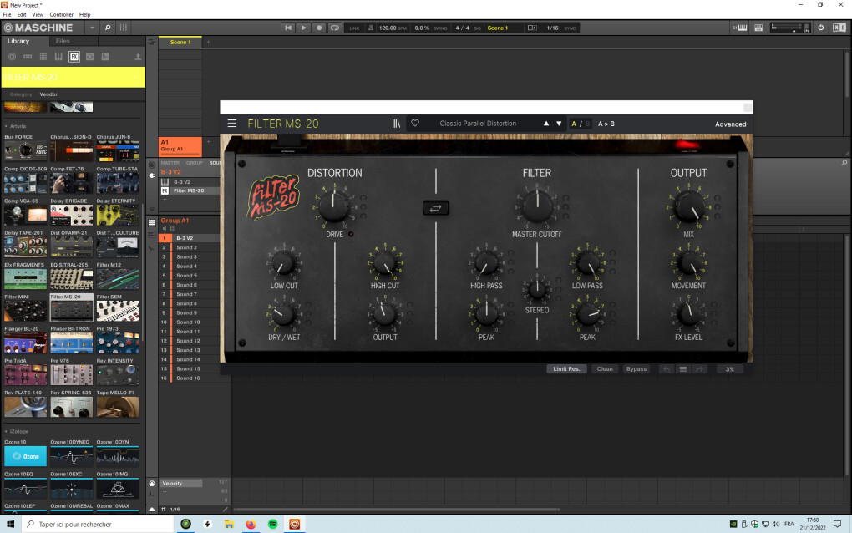
Task: Select the Loops browser type icon
Action: (89, 57)
